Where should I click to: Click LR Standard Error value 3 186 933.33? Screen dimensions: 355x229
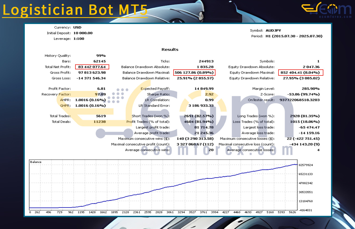[201, 106]
